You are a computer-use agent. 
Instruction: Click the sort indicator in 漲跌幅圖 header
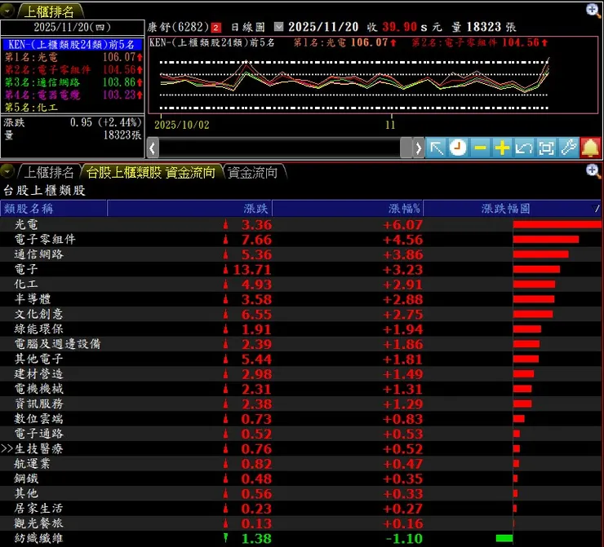coord(597,209)
